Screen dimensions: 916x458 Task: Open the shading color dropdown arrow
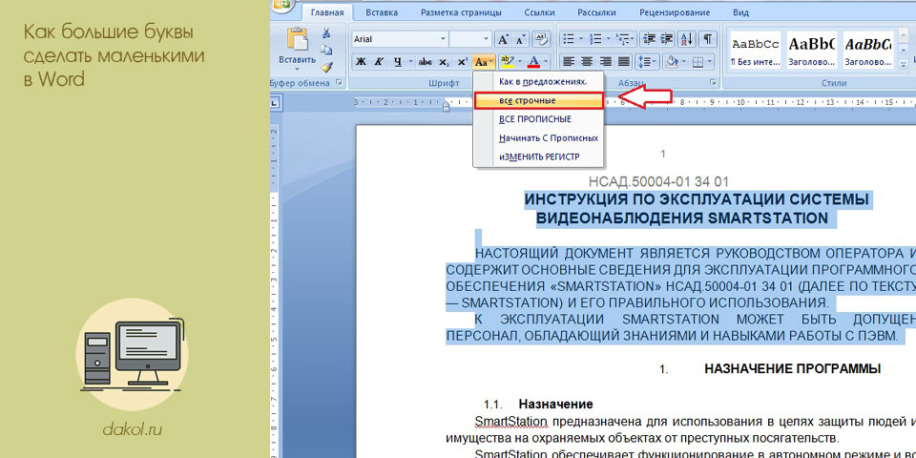coord(683,61)
